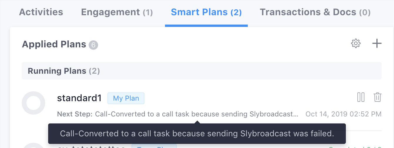Image resolution: width=394 pixels, height=148 pixels.
Task: Click the partially hidden second plan tag
Action: point(154,146)
